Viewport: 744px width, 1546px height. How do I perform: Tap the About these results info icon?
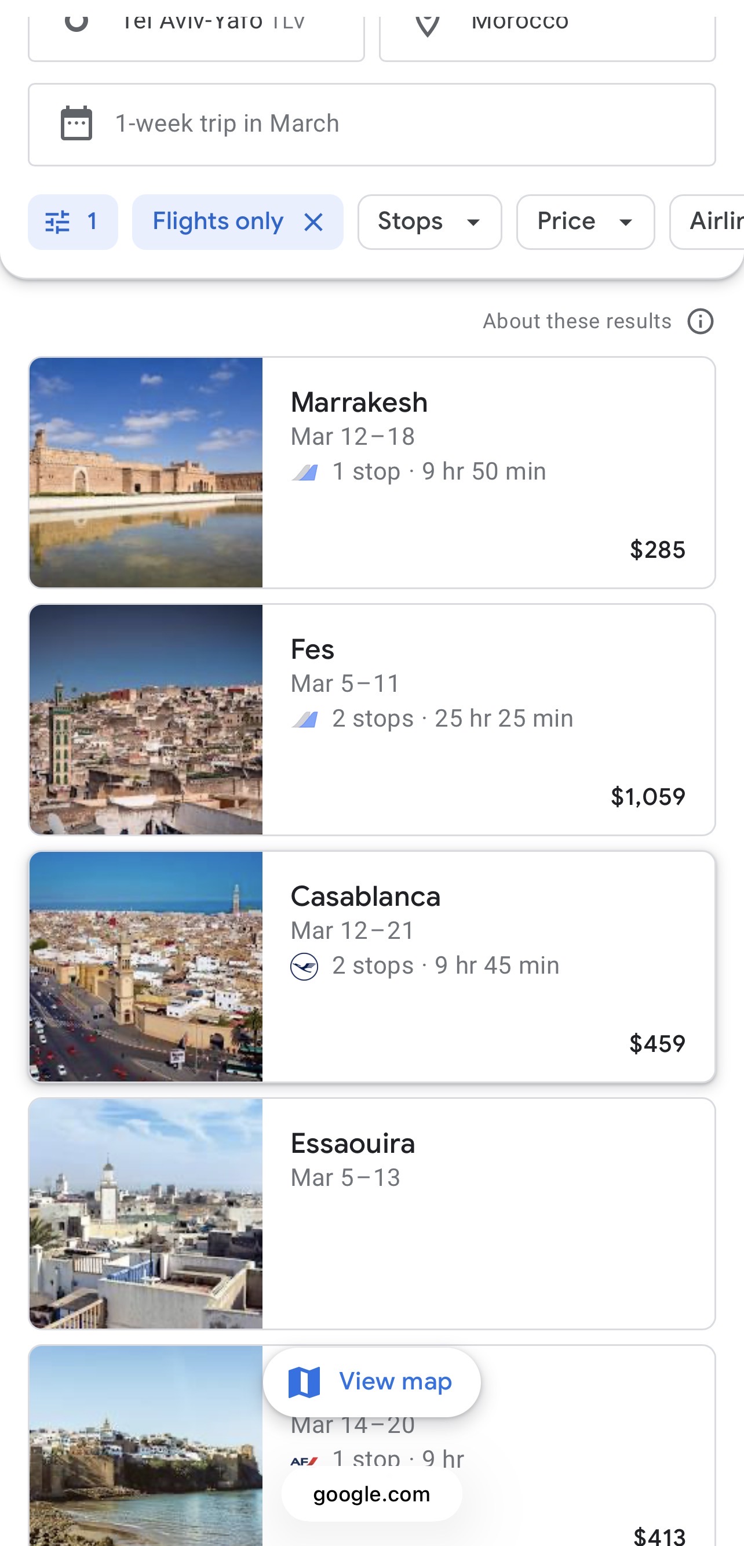700,322
